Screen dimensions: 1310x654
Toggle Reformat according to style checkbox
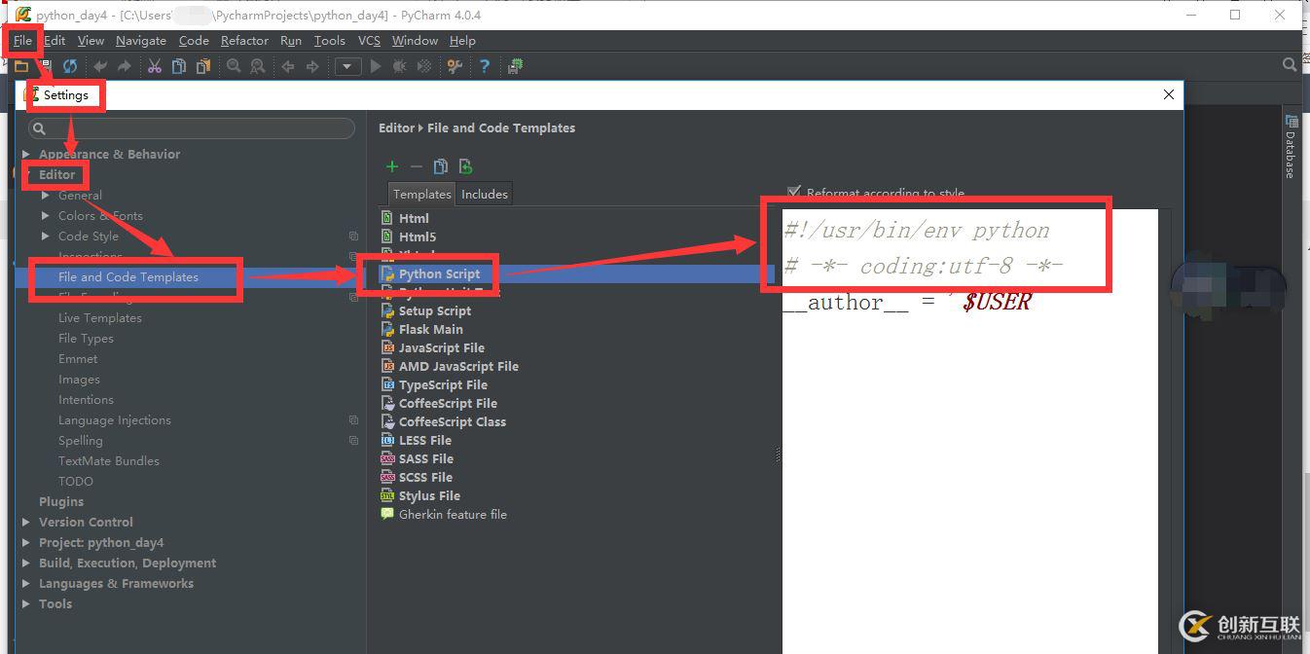[x=794, y=193]
